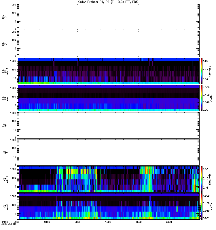Click the '1.000' tick on thb scm1 color bar

click(206, 87)
